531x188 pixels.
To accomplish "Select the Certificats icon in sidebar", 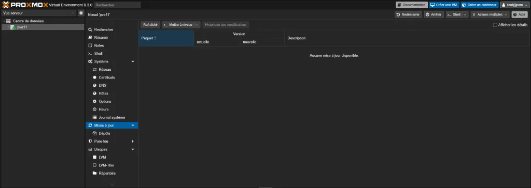I will pos(95,77).
